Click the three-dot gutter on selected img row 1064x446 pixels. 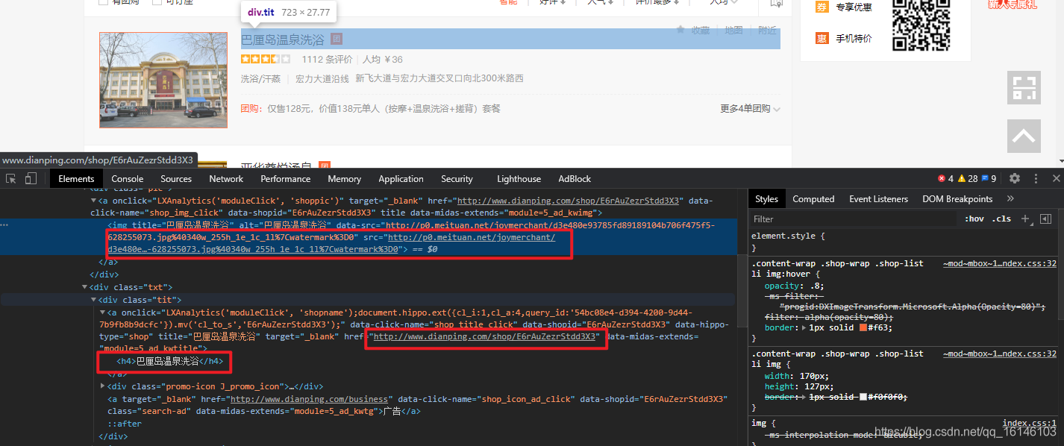pos(5,224)
